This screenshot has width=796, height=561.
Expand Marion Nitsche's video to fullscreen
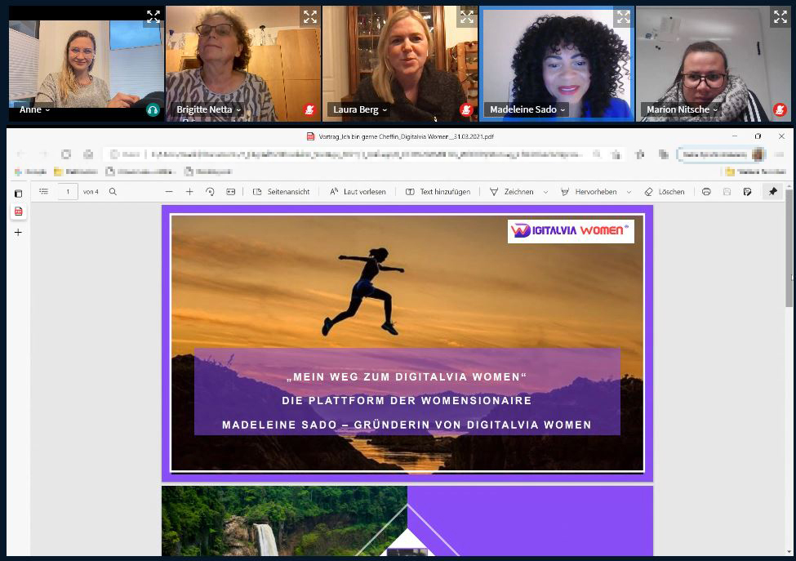780,17
